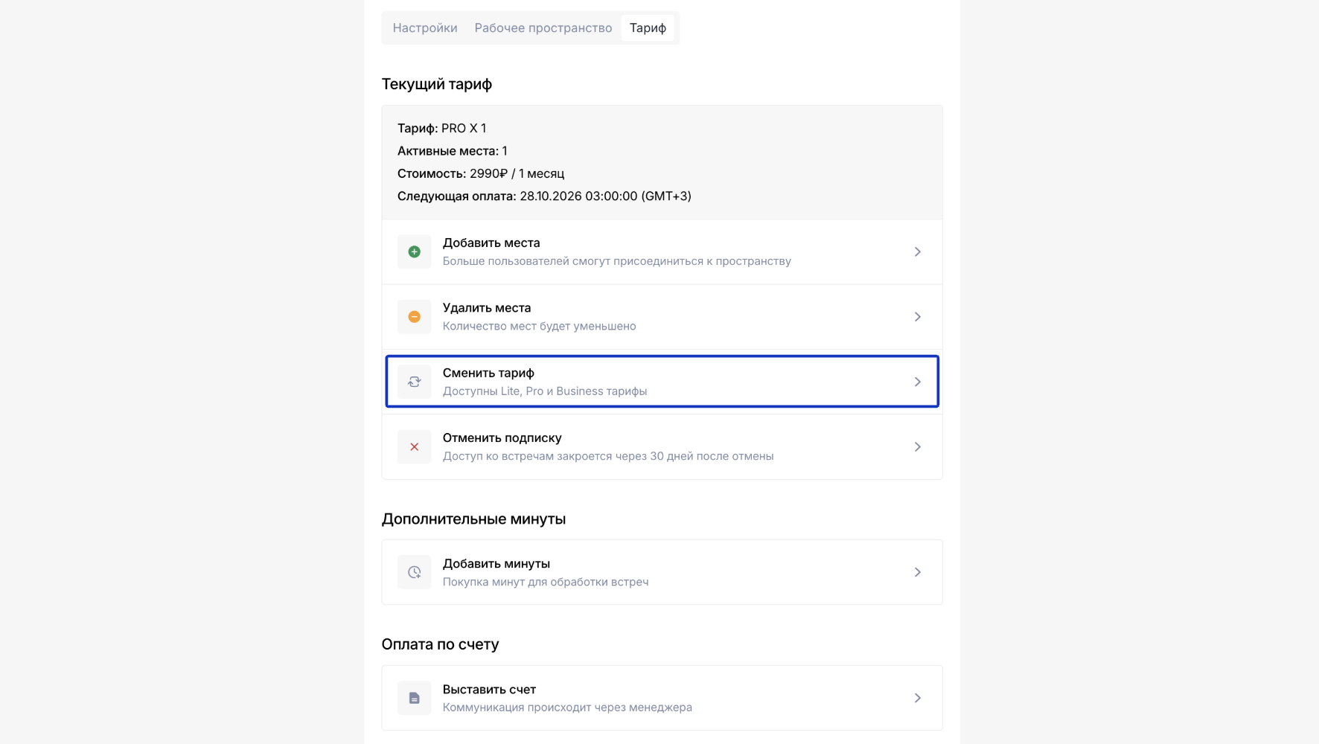Switch to the Настройки tab
The height and width of the screenshot is (744, 1319).
(x=425, y=28)
